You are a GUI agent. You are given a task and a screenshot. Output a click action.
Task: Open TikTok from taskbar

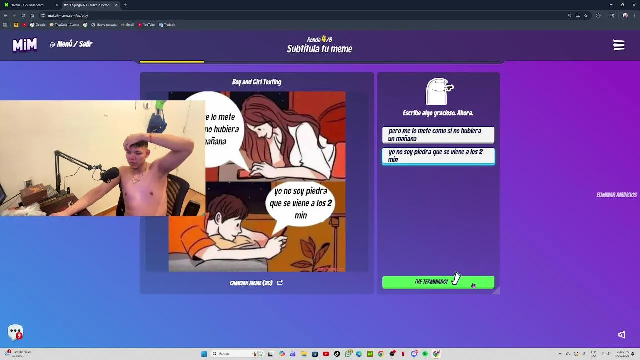(x=337, y=354)
